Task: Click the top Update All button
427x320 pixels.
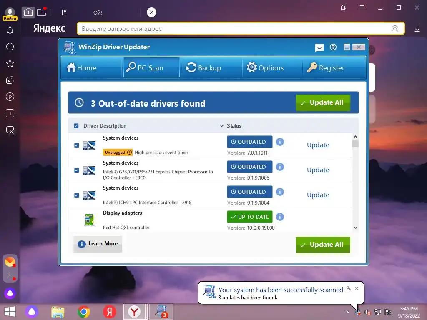Action: pos(323,102)
